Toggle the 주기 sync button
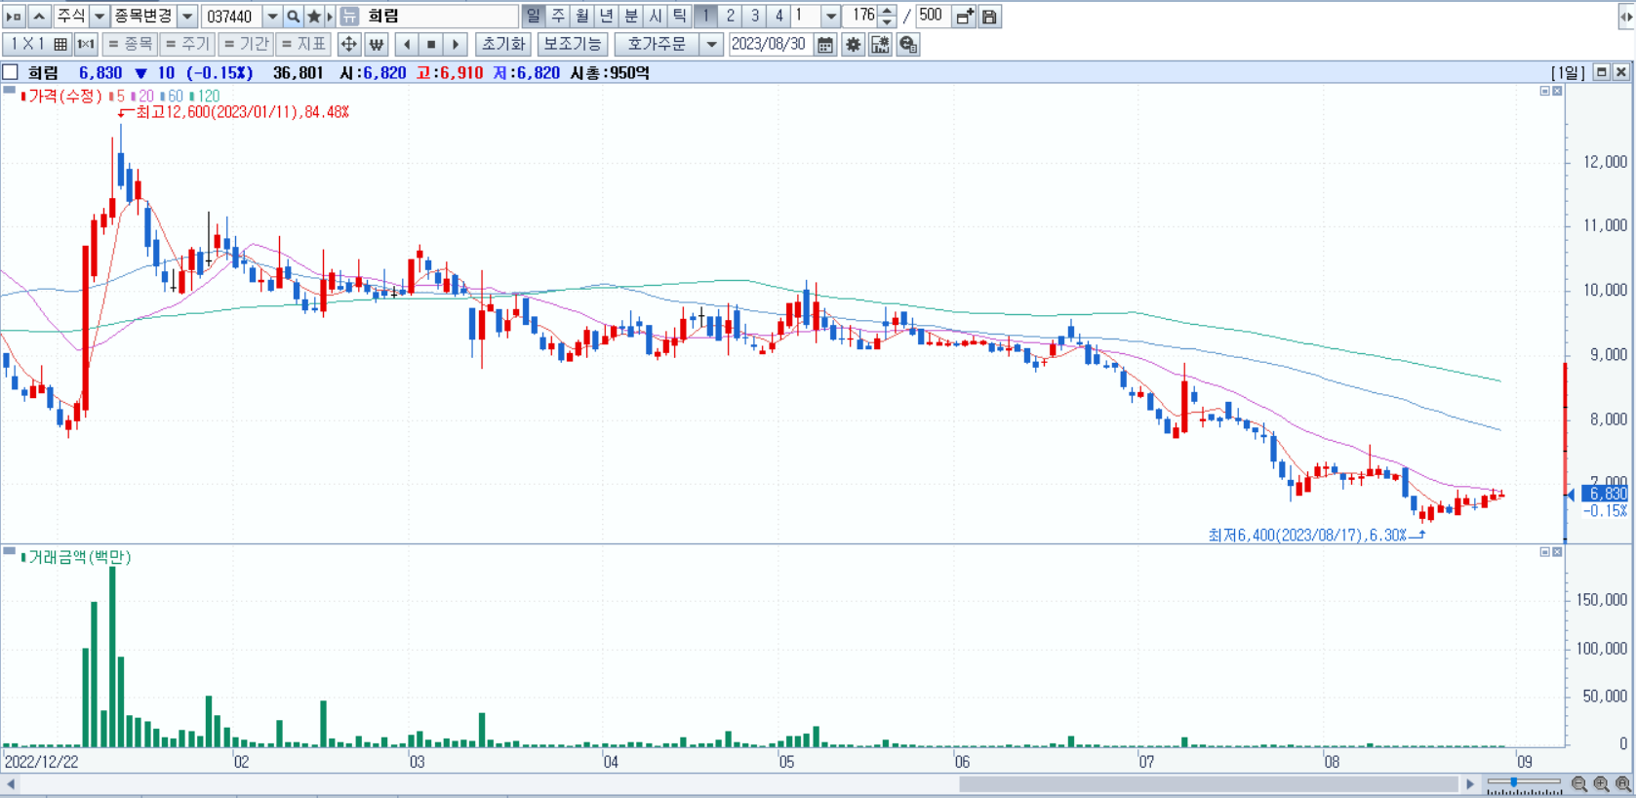Screen dimensions: 1636x798 pos(186,44)
